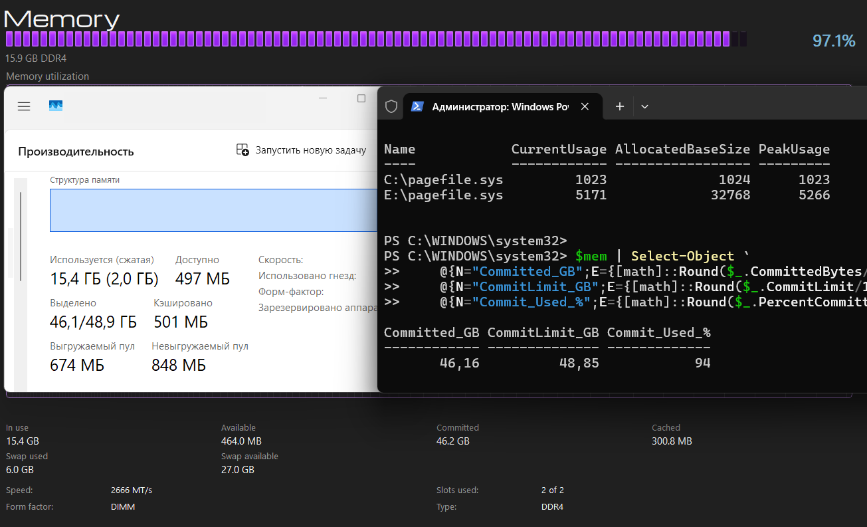Click the shield icon in the terminal title bar

click(x=391, y=106)
